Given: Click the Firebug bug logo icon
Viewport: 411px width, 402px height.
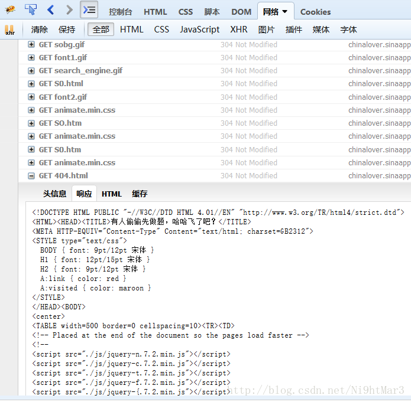Looking at the screenshot, I should coord(10,10).
